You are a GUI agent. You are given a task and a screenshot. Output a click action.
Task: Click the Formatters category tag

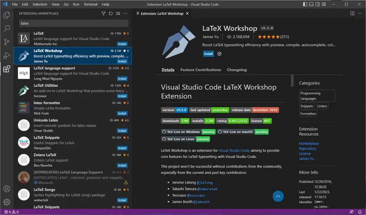pyautogui.click(x=308, y=113)
